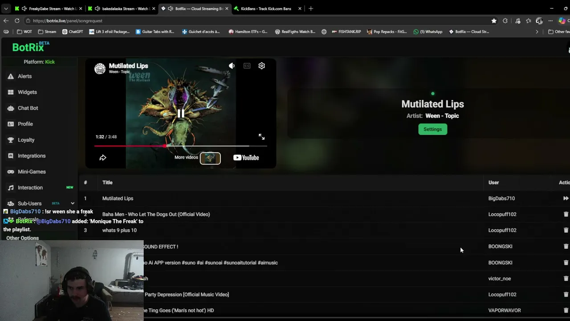Open the Profile sidebar section
The width and height of the screenshot is (570, 321).
coord(25,124)
